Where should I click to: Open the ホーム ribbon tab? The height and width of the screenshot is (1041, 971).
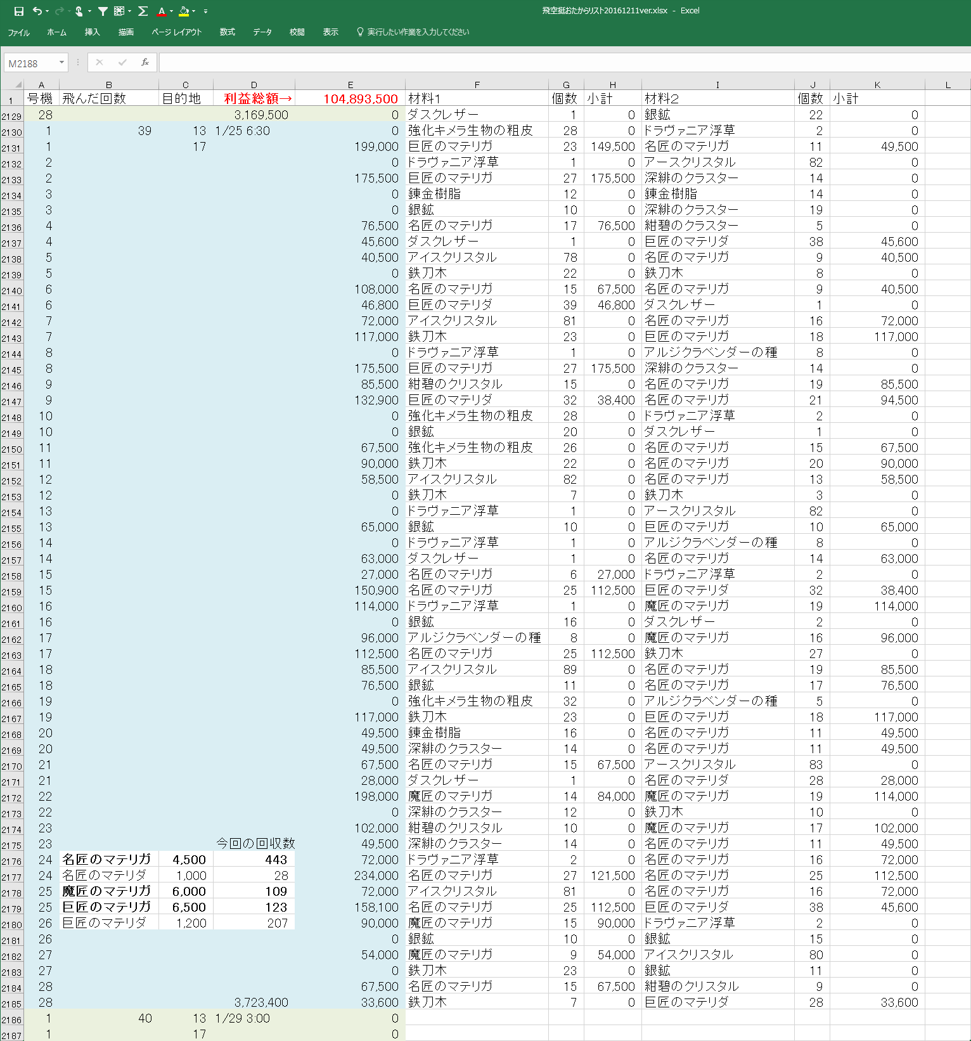pyautogui.click(x=56, y=32)
